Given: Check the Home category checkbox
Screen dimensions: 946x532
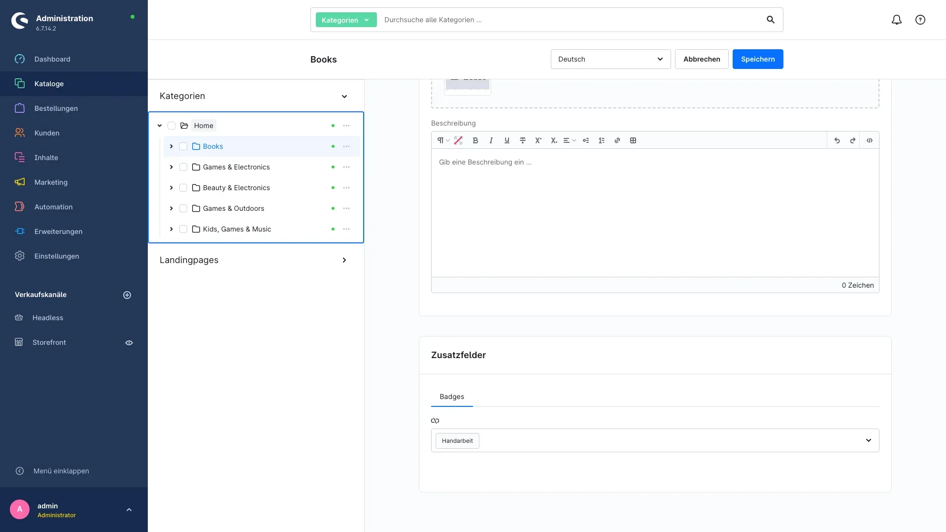Looking at the screenshot, I should click(x=171, y=126).
